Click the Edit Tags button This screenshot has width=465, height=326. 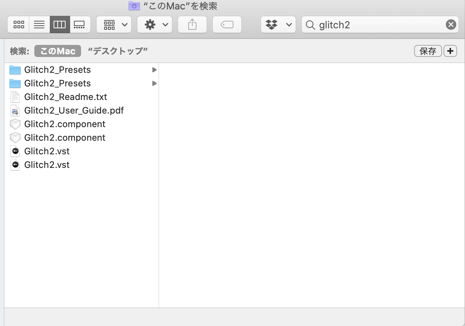point(227,25)
